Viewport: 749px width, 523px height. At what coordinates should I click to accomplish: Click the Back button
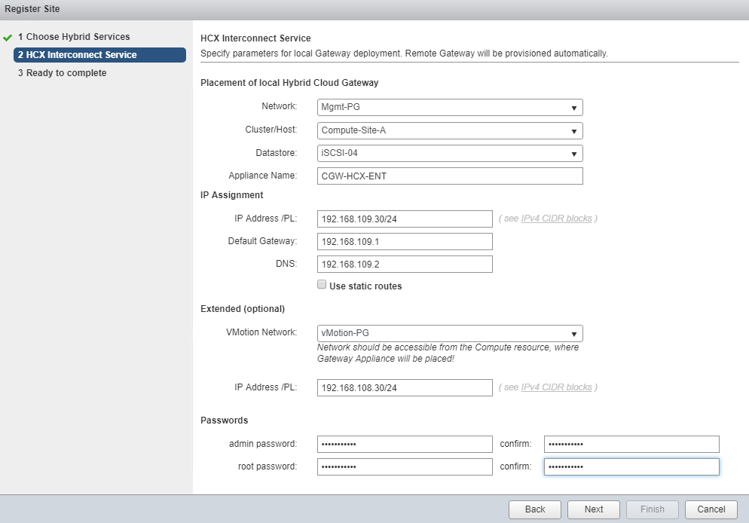tap(534, 509)
